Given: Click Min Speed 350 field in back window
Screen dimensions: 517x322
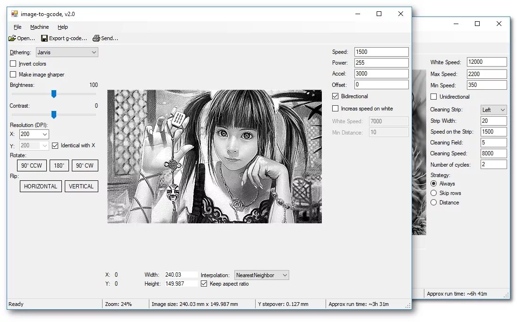Looking at the screenshot, I should tap(487, 85).
